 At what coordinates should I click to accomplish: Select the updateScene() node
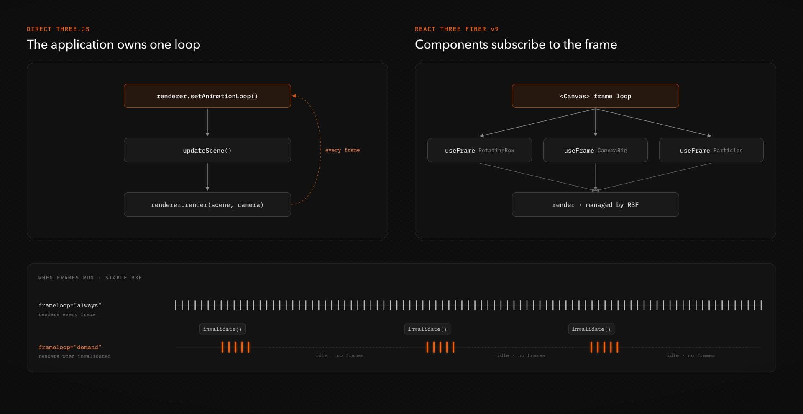point(207,150)
